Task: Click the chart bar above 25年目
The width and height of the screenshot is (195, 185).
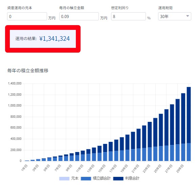Action: coord(161,137)
